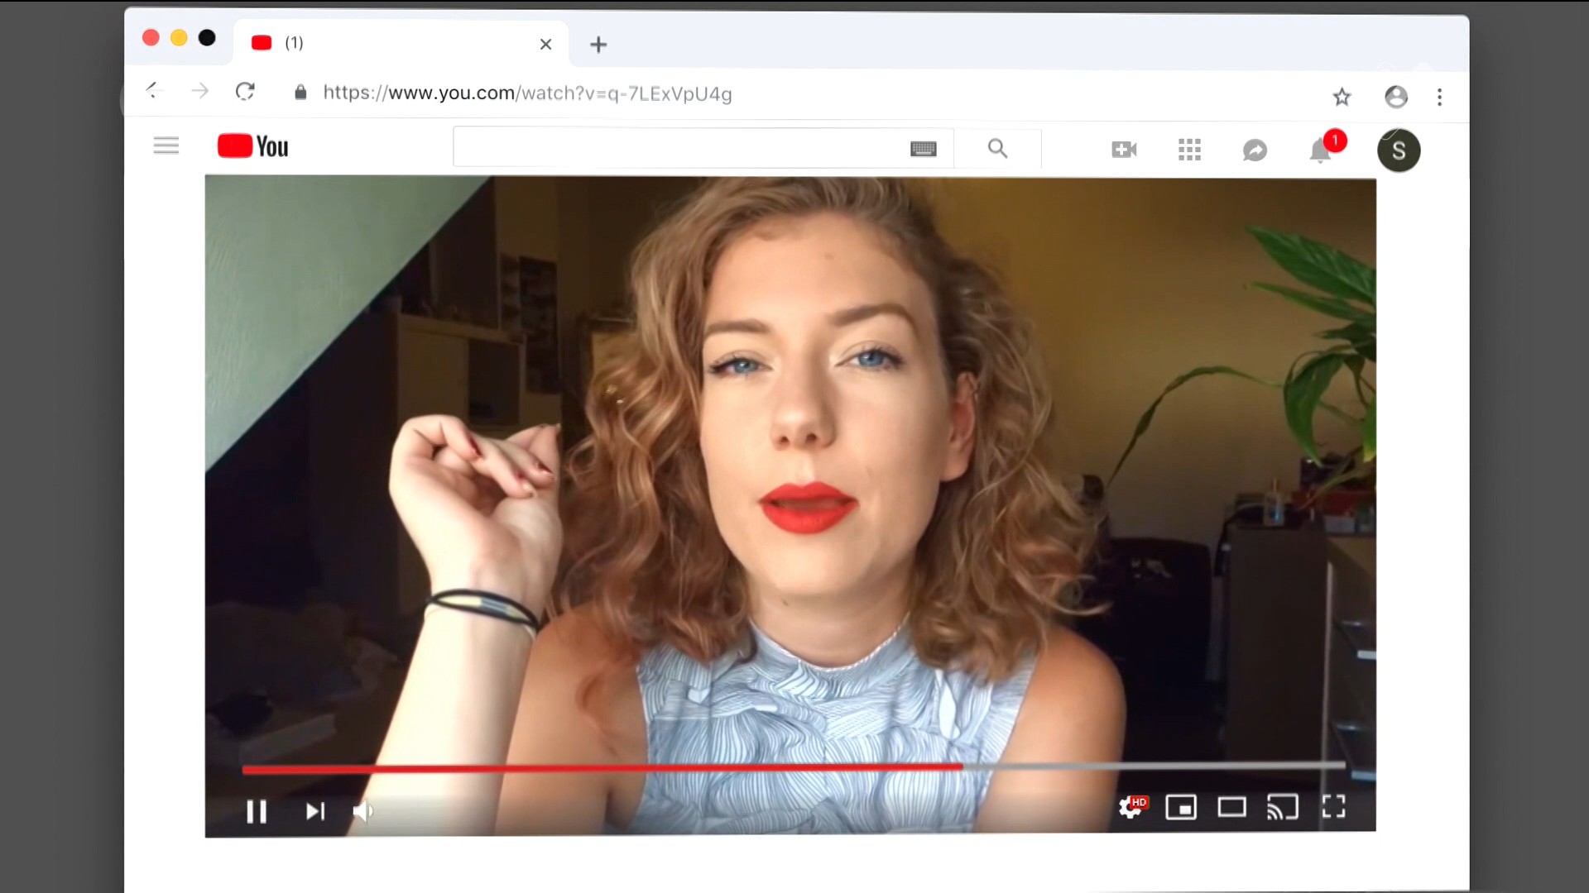Mute the video volume
The height and width of the screenshot is (893, 1589).
pos(362,811)
